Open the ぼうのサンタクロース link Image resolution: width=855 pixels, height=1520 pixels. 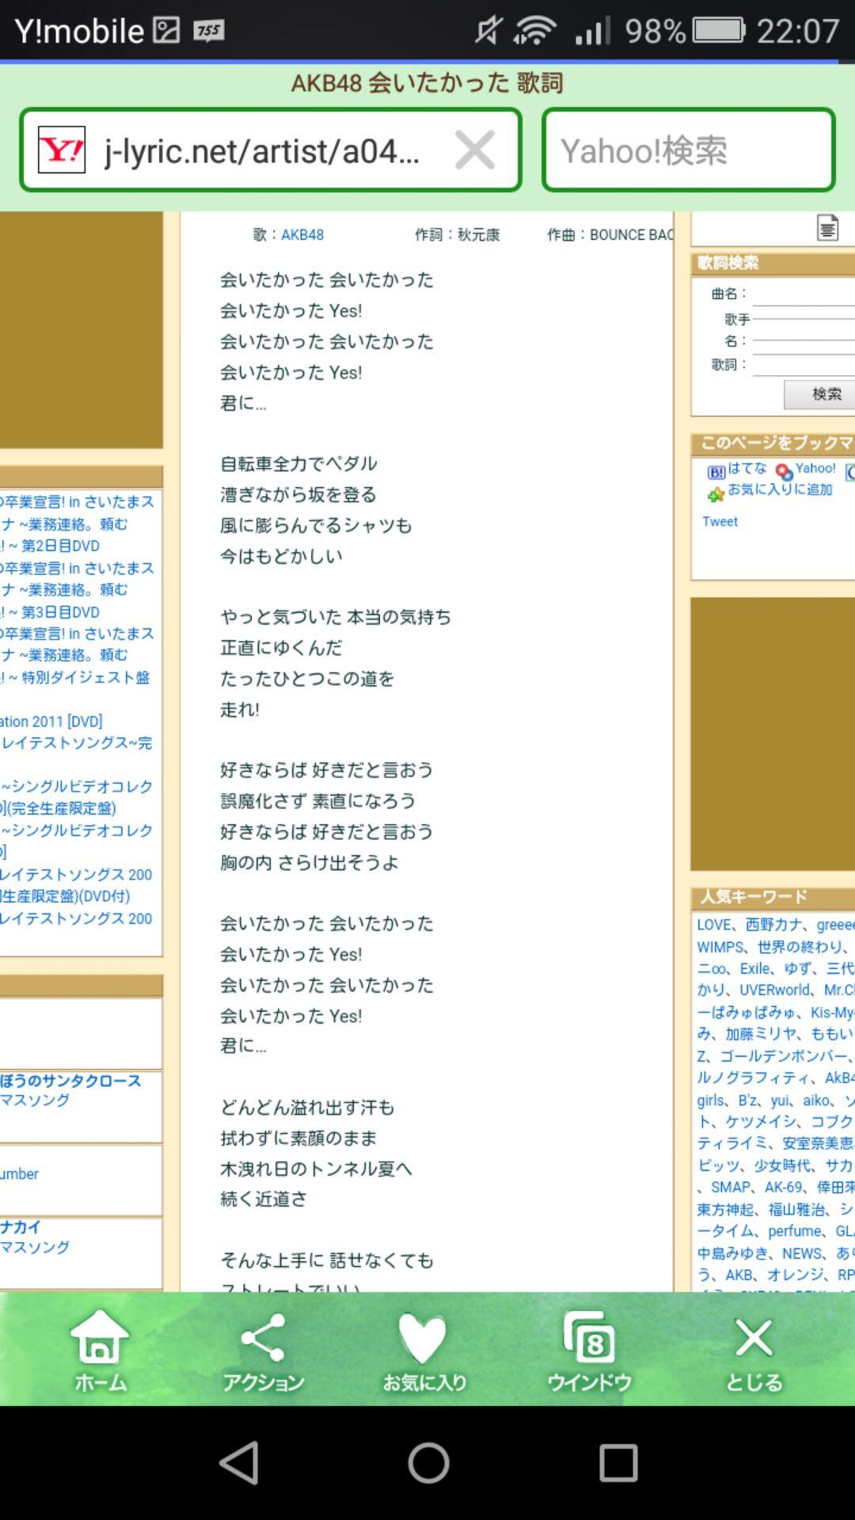click(x=70, y=1081)
